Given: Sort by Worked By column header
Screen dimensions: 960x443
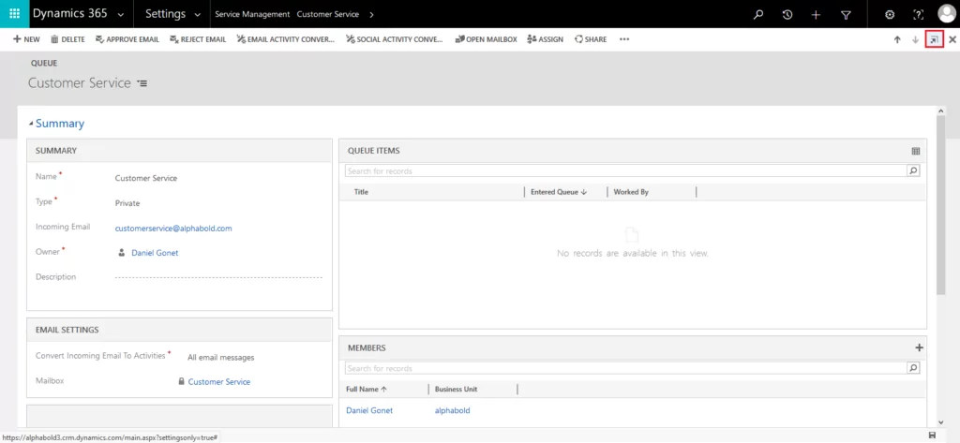Looking at the screenshot, I should click(631, 192).
